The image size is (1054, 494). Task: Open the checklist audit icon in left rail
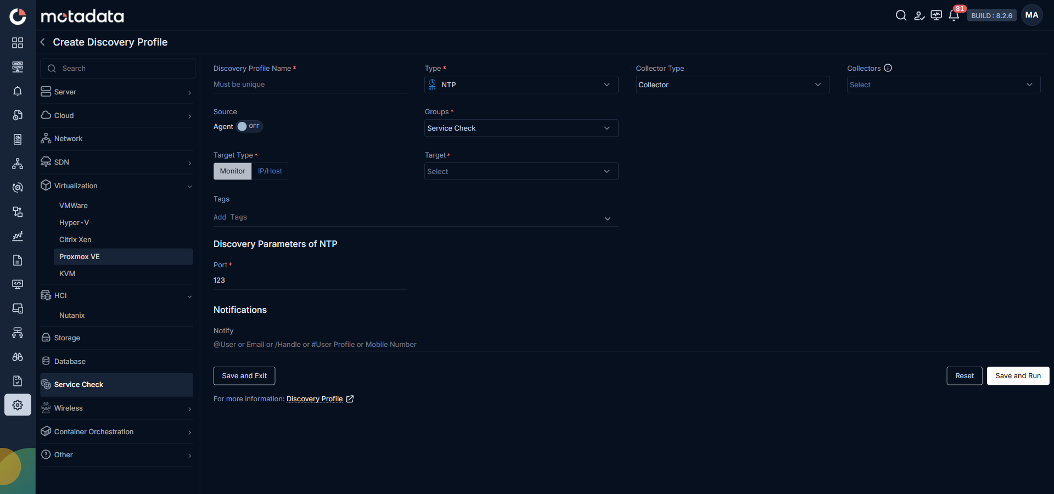click(18, 381)
